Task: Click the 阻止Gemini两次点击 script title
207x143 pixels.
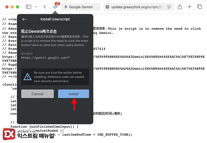Action: click(39, 31)
